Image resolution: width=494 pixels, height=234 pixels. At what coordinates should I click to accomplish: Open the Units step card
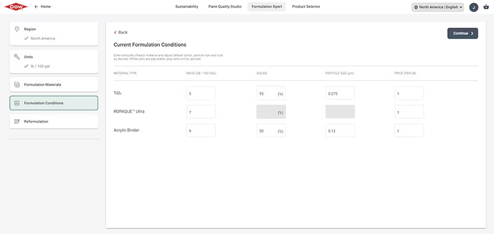click(x=54, y=62)
